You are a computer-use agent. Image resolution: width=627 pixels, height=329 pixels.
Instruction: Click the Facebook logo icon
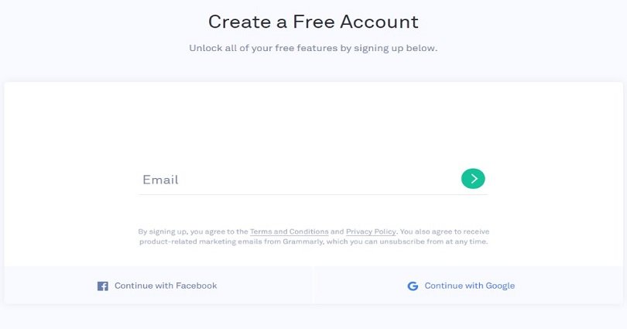click(x=103, y=286)
